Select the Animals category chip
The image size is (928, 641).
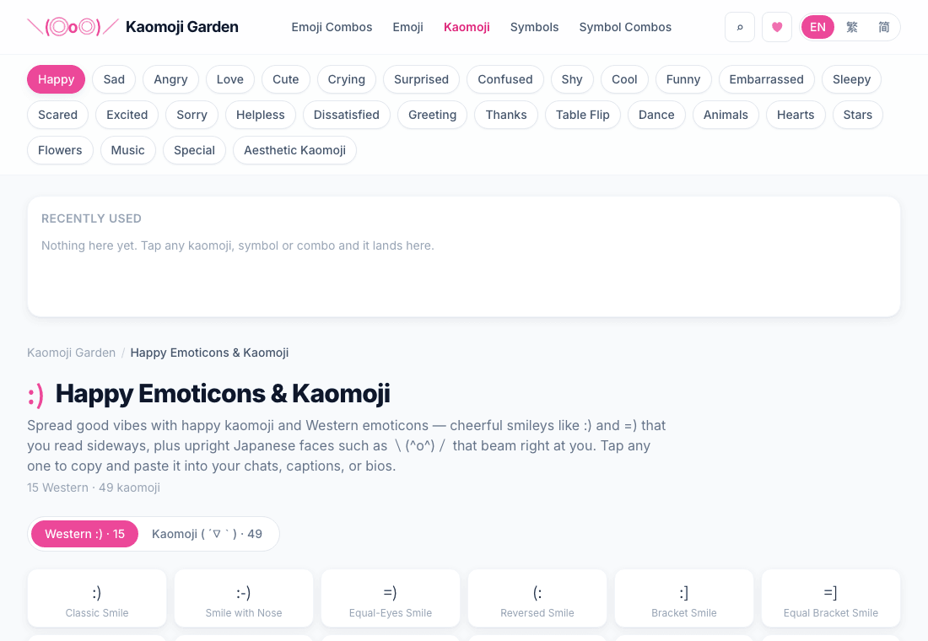coord(726,115)
